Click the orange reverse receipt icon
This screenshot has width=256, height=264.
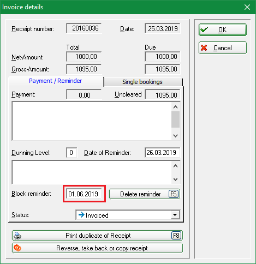(x=17, y=248)
